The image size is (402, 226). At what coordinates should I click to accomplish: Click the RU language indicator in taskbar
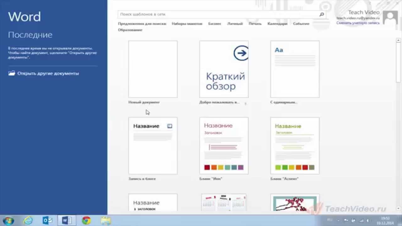pyautogui.click(x=330, y=220)
